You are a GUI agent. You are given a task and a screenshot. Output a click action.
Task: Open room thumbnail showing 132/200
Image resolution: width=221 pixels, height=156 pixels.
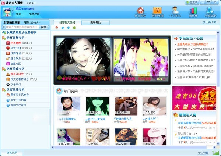tap(98, 137)
